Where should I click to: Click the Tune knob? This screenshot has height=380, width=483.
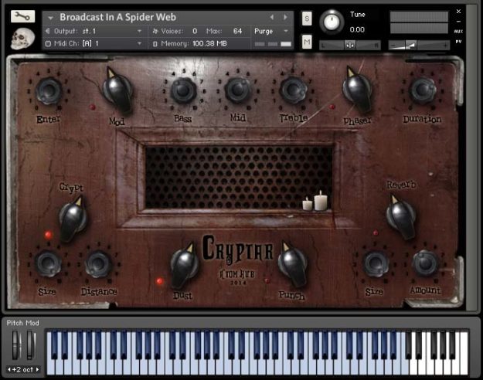332,22
